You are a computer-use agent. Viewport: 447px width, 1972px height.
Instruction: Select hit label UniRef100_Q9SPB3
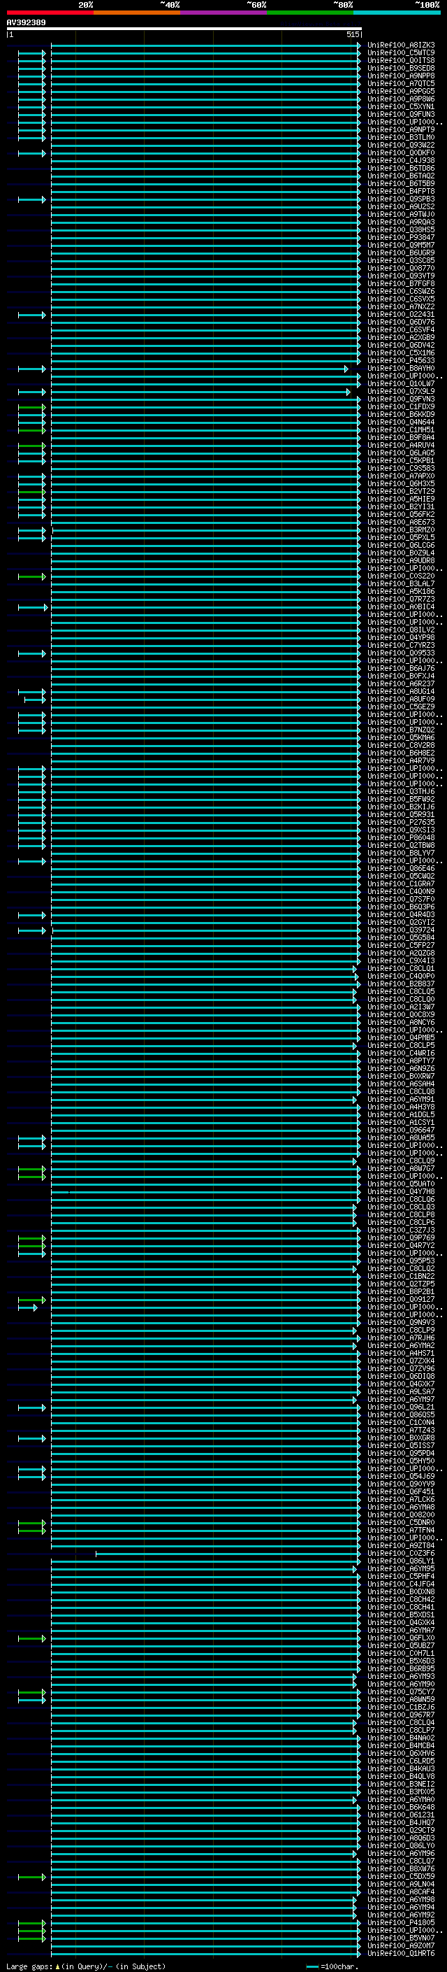click(x=401, y=199)
